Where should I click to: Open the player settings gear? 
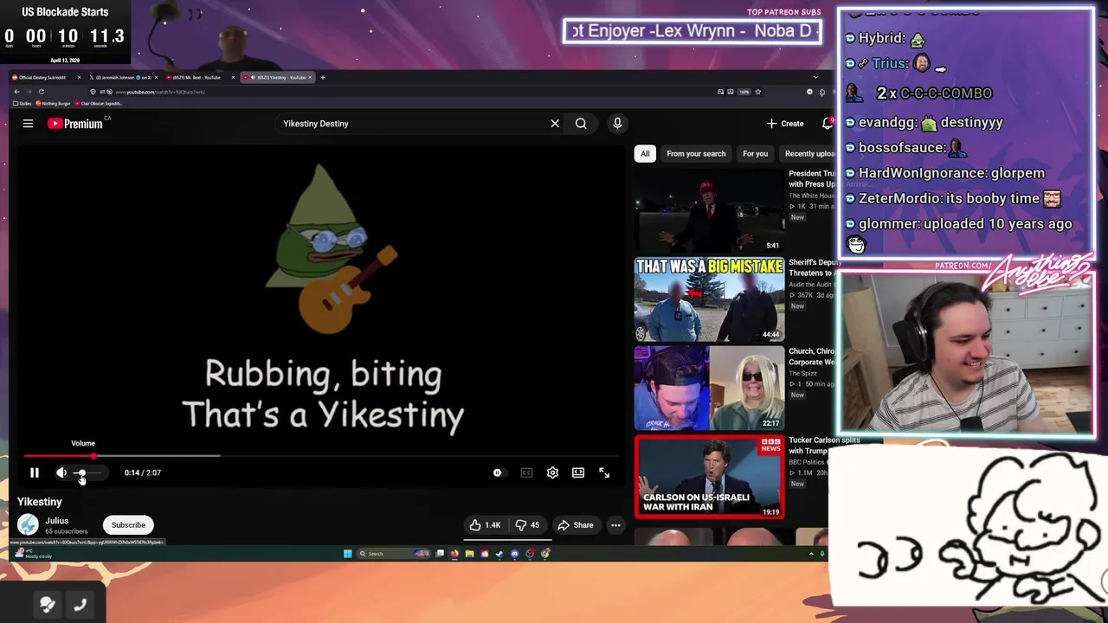tap(552, 472)
